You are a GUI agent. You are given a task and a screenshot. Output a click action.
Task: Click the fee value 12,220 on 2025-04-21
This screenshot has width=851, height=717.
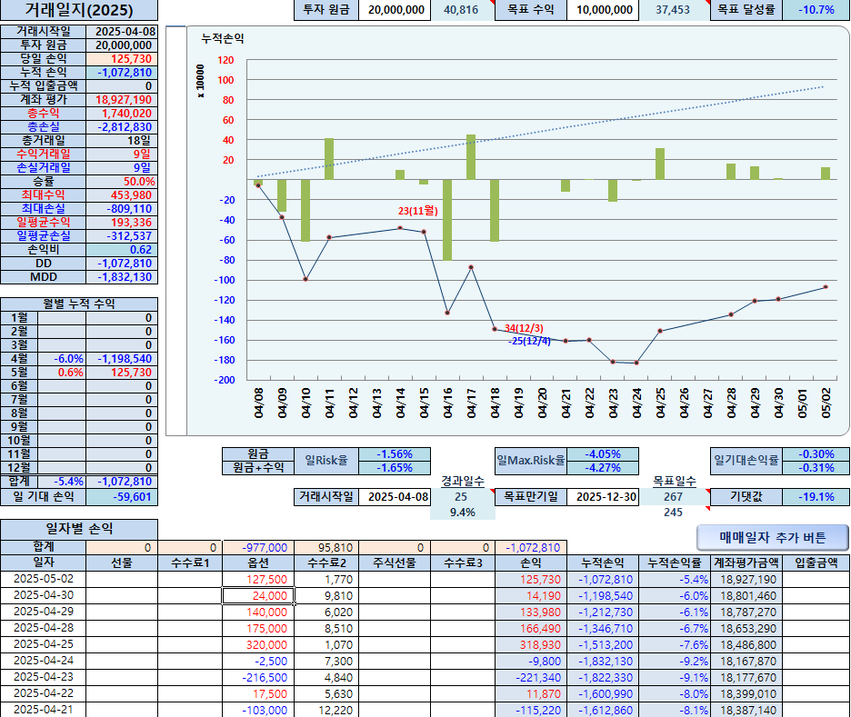(326, 710)
